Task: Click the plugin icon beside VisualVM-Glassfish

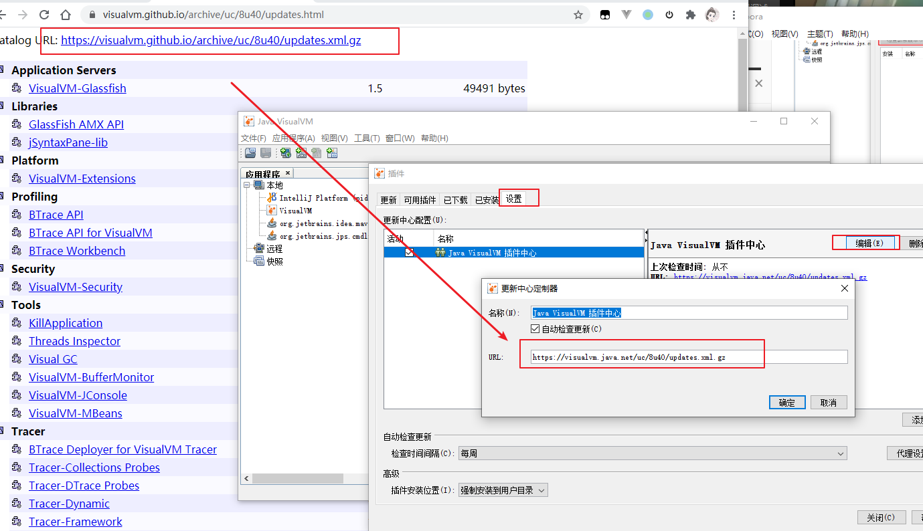Action: 17,88
